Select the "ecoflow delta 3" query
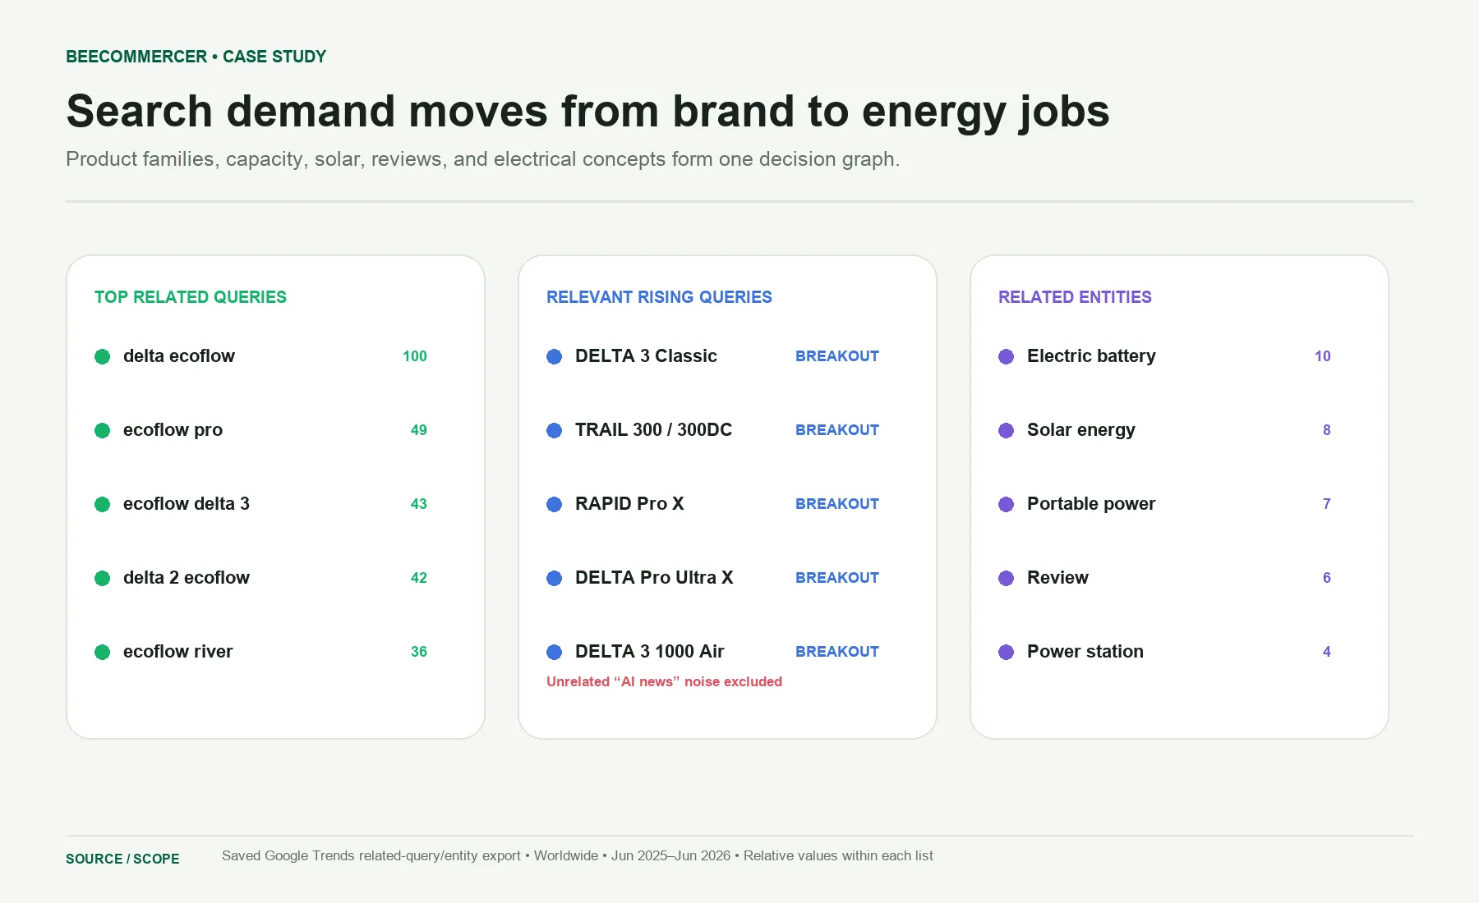 [187, 504]
